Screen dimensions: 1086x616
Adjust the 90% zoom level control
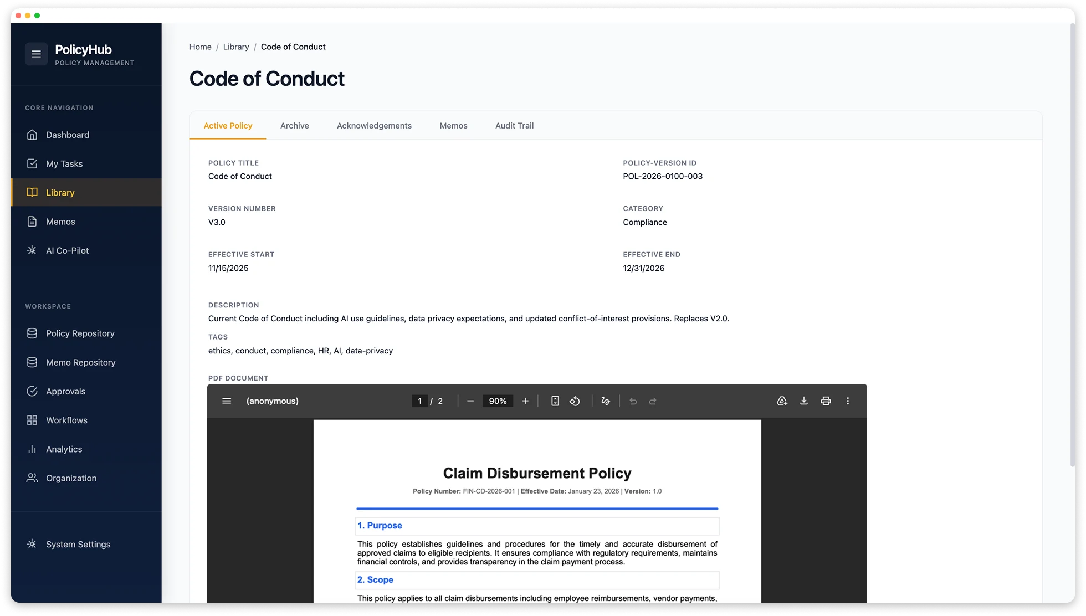497,401
